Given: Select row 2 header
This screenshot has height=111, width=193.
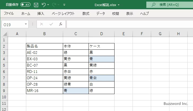Looking at the screenshot, I should click(x=4, y=46).
